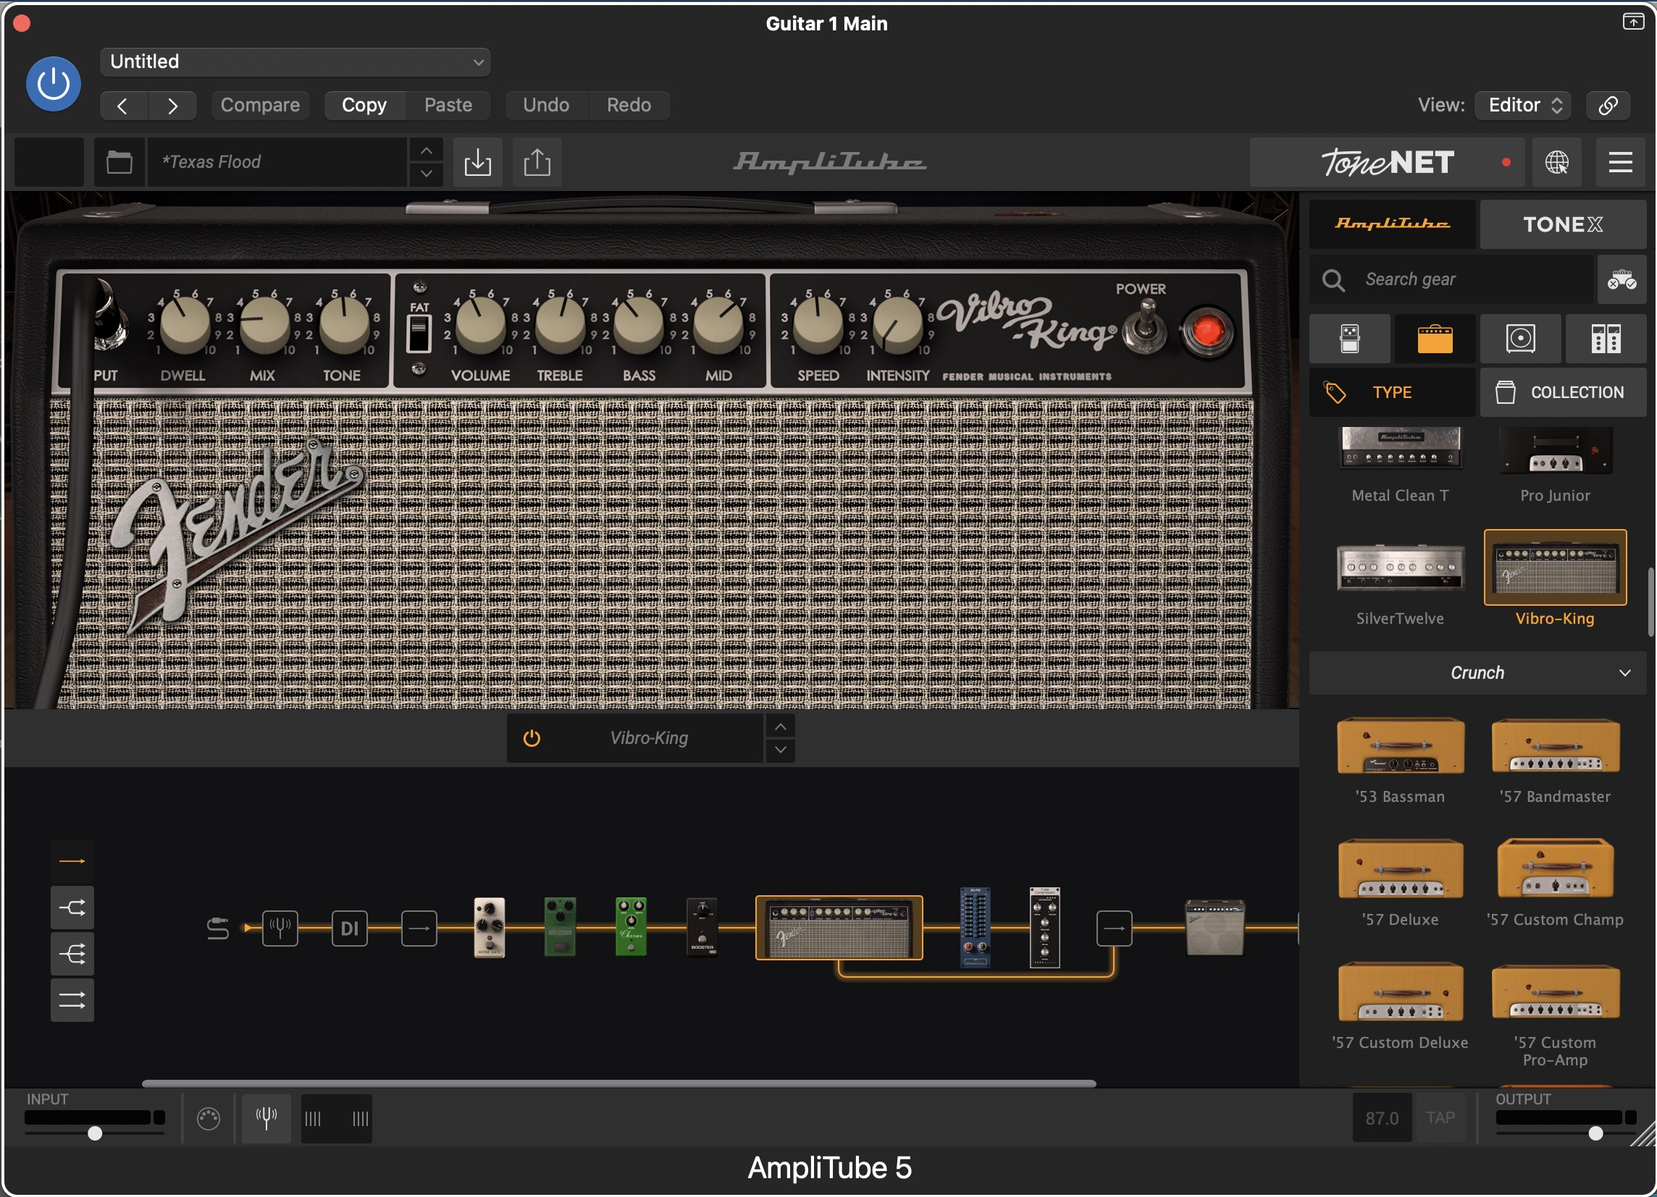Click the input cable icon at chain start
Viewport: 1657px width, 1197px height.
point(218,929)
